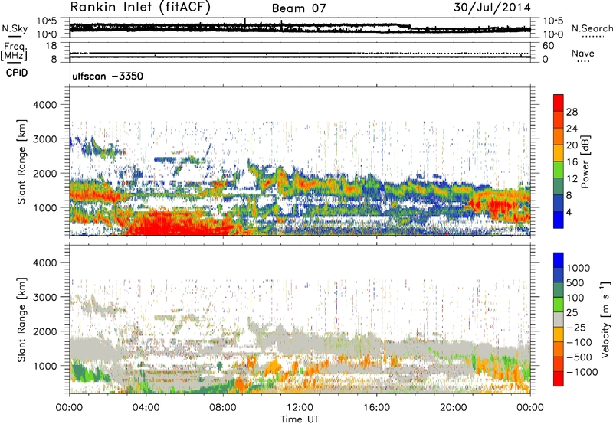This screenshot has width=613, height=424.
Task: Click the "Velocity [m s⁻¹]" colour bar title
Action: (x=605, y=319)
